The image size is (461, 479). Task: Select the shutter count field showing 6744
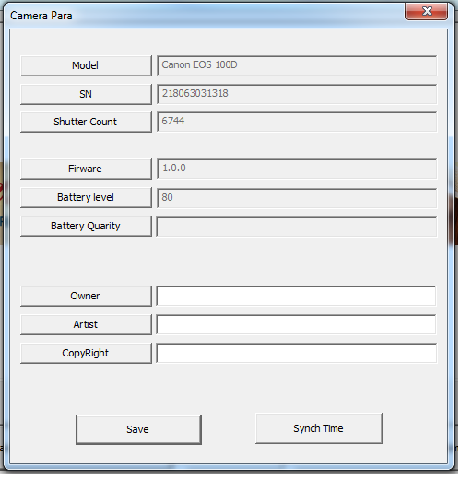coord(298,123)
